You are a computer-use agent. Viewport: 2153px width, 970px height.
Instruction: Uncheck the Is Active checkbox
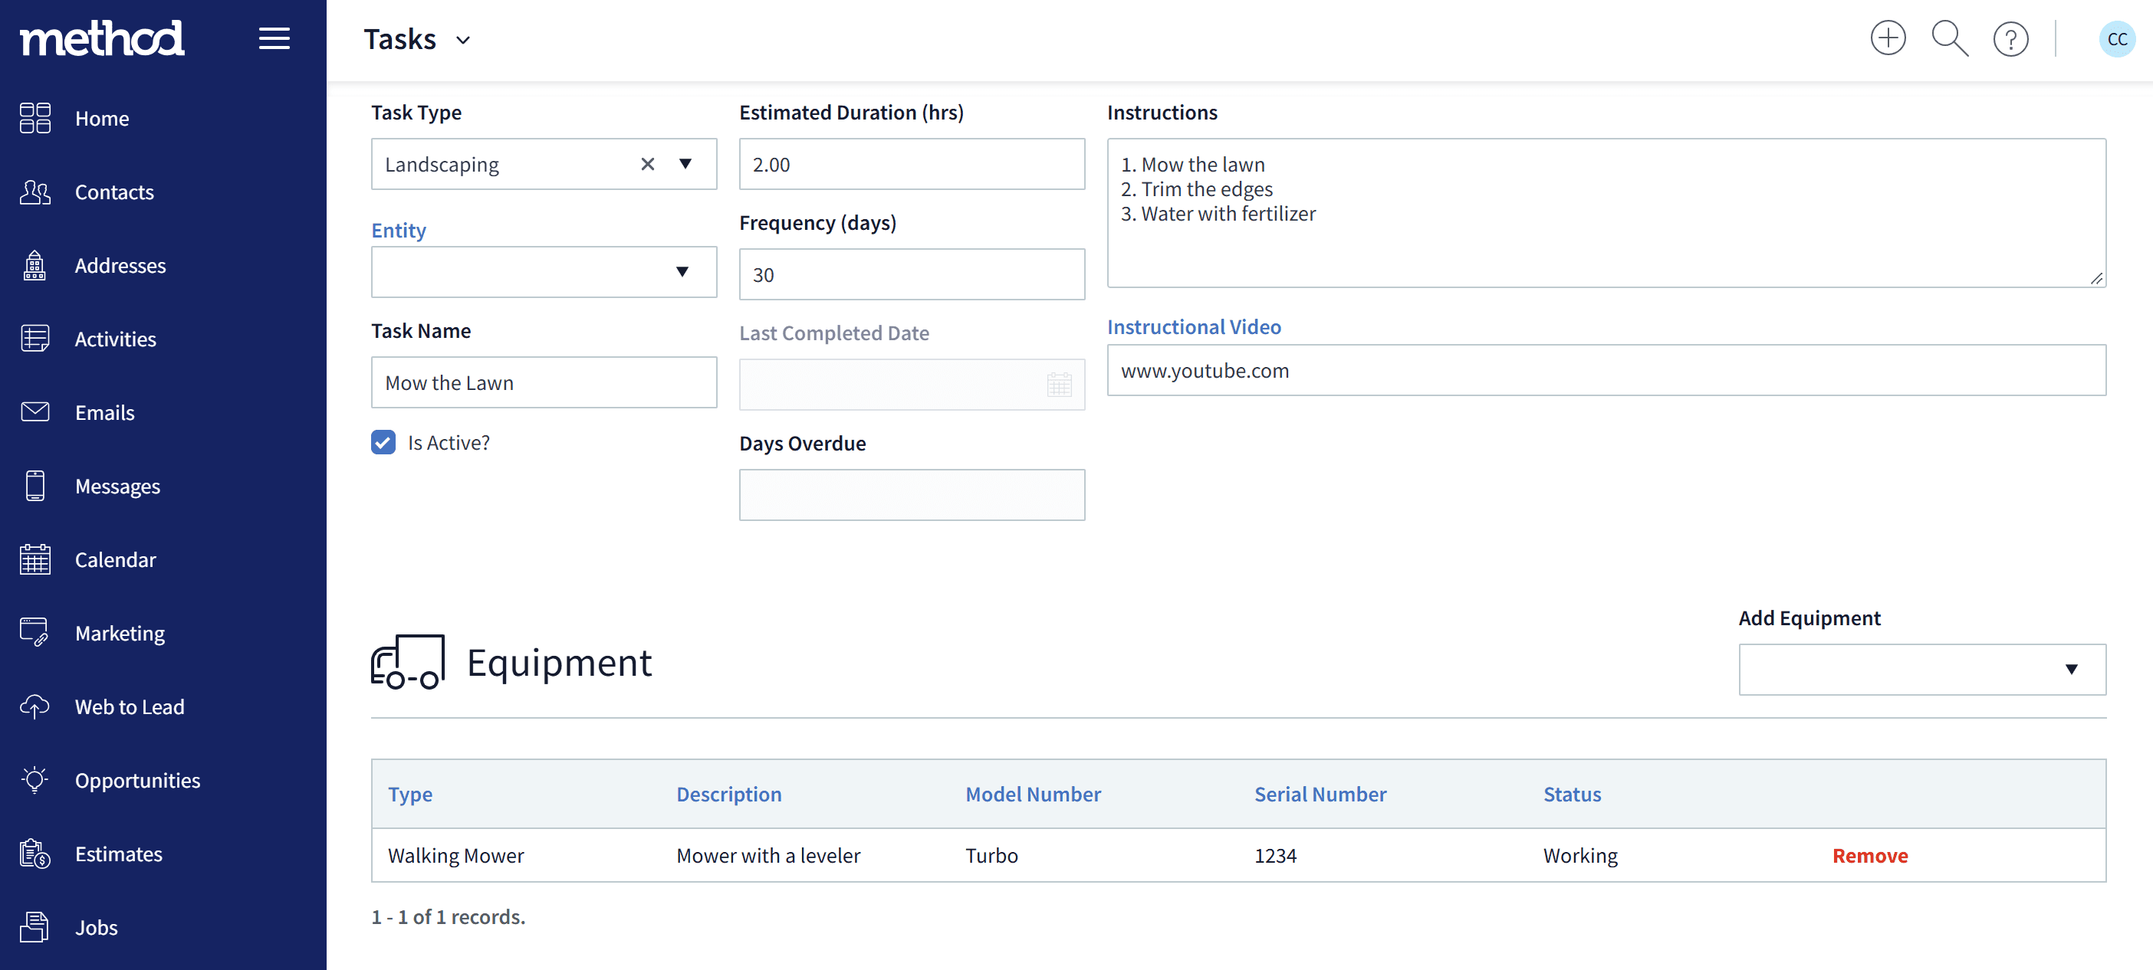coord(383,442)
